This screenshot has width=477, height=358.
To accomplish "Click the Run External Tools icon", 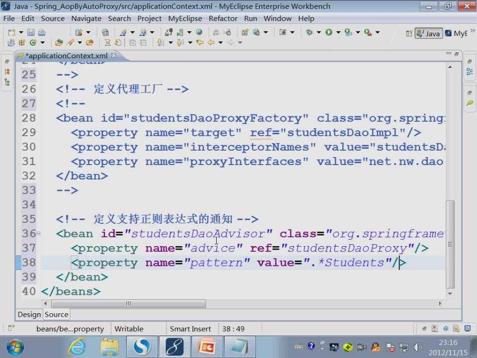I will point(368,32).
